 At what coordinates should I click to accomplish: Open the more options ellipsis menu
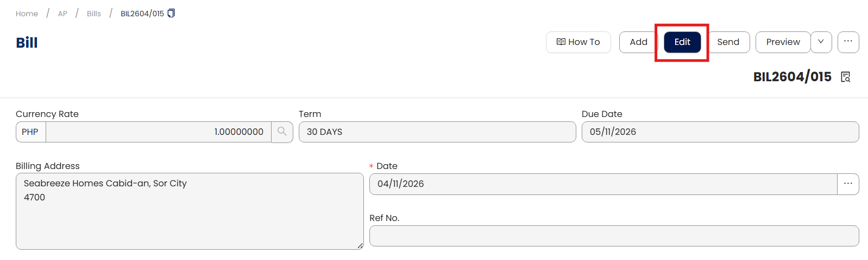pyautogui.click(x=848, y=42)
